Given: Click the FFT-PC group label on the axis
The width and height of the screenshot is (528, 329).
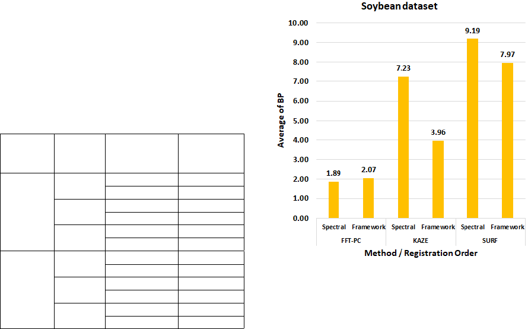Looking at the screenshot, I should 351,239.
